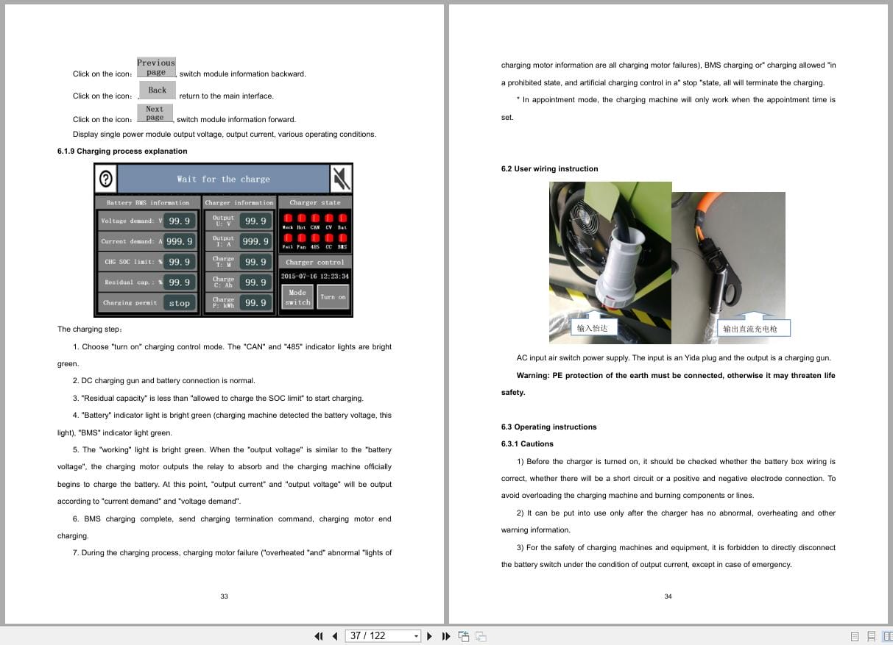
Task: Open the page number dropdown
Action: 416,635
